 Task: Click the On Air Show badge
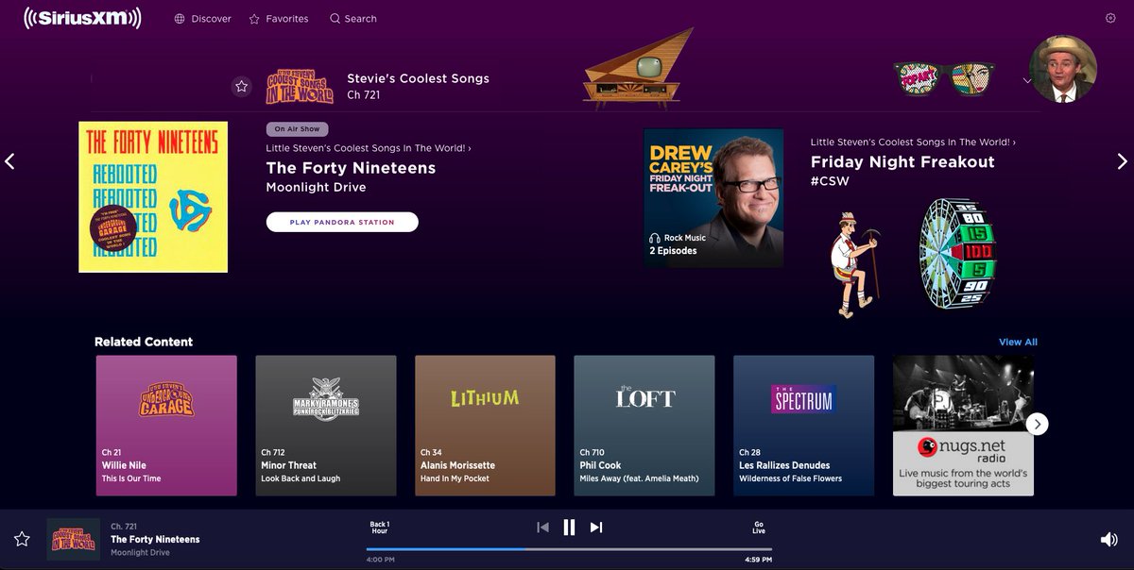tap(298, 129)
